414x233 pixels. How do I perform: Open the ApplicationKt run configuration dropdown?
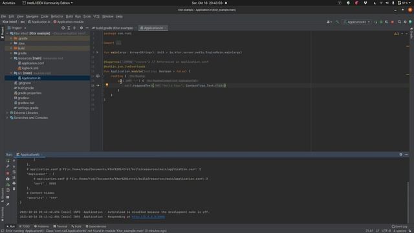(x=357, y=22)
